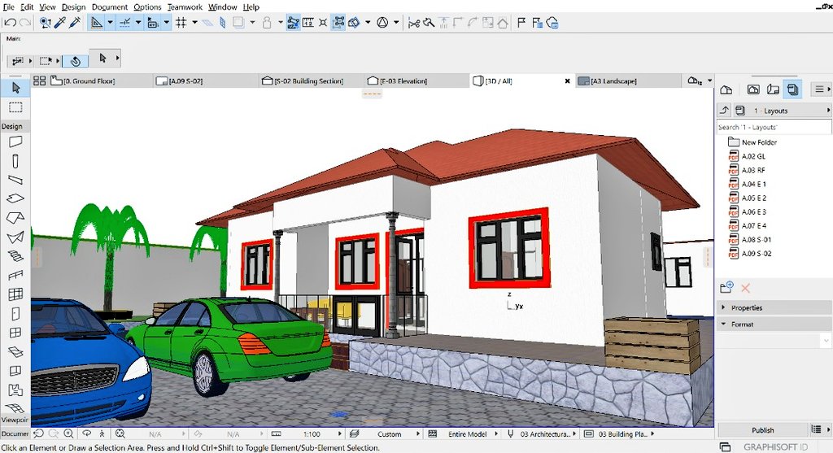
Task: Select the Roof tool
Action: (15, 218)
